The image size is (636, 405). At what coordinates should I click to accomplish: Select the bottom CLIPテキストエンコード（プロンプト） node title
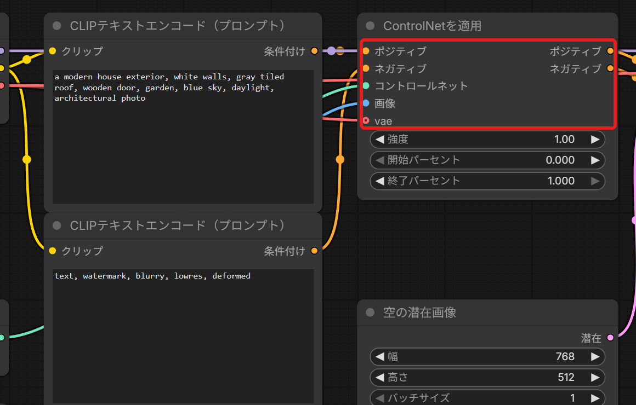pyautogui.click(x=178, y=225)
